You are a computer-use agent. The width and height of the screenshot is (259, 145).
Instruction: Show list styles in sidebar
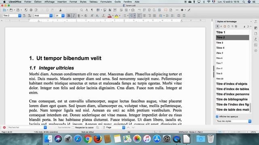[232, 26]
